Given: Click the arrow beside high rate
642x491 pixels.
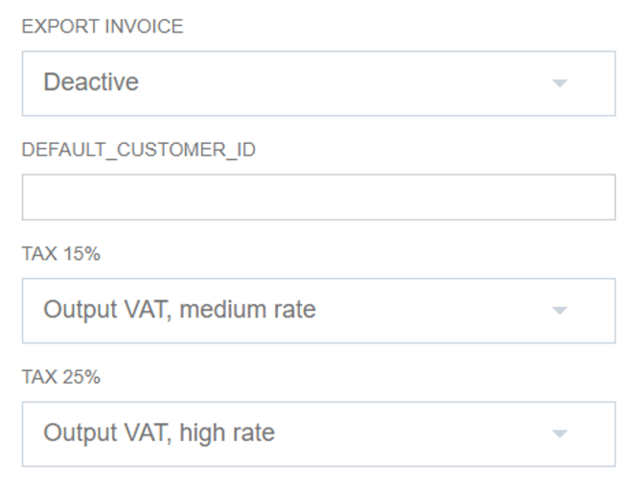Looking at the screenshot, I should point(561,433).
